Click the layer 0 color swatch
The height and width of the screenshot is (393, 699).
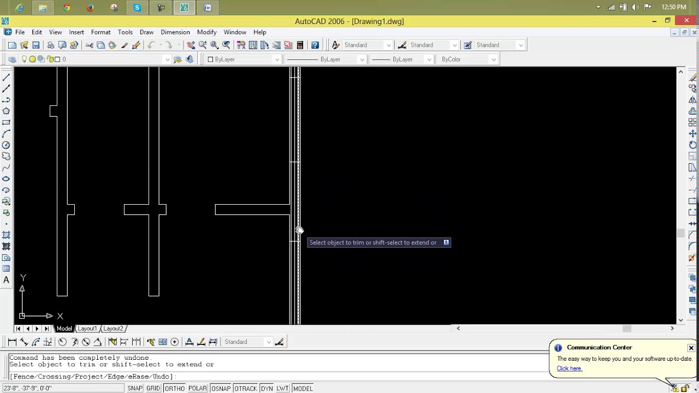coord(57,59)
